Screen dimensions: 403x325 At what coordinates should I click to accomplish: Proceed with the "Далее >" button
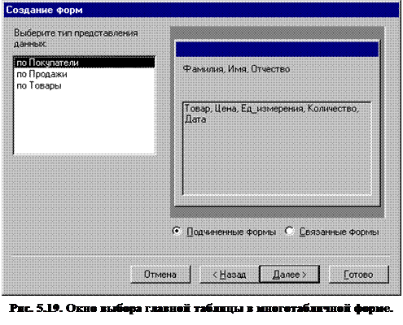[289, 275]
